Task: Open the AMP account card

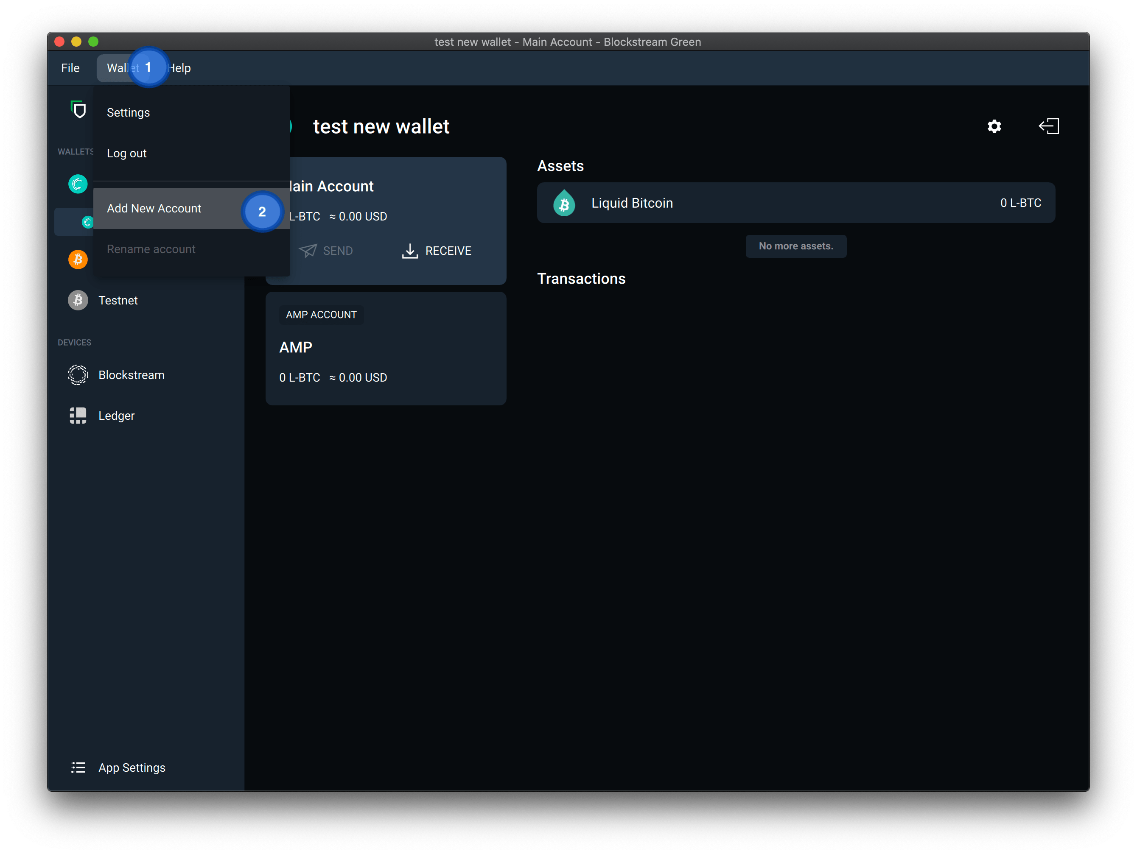Action: [386, 349]
